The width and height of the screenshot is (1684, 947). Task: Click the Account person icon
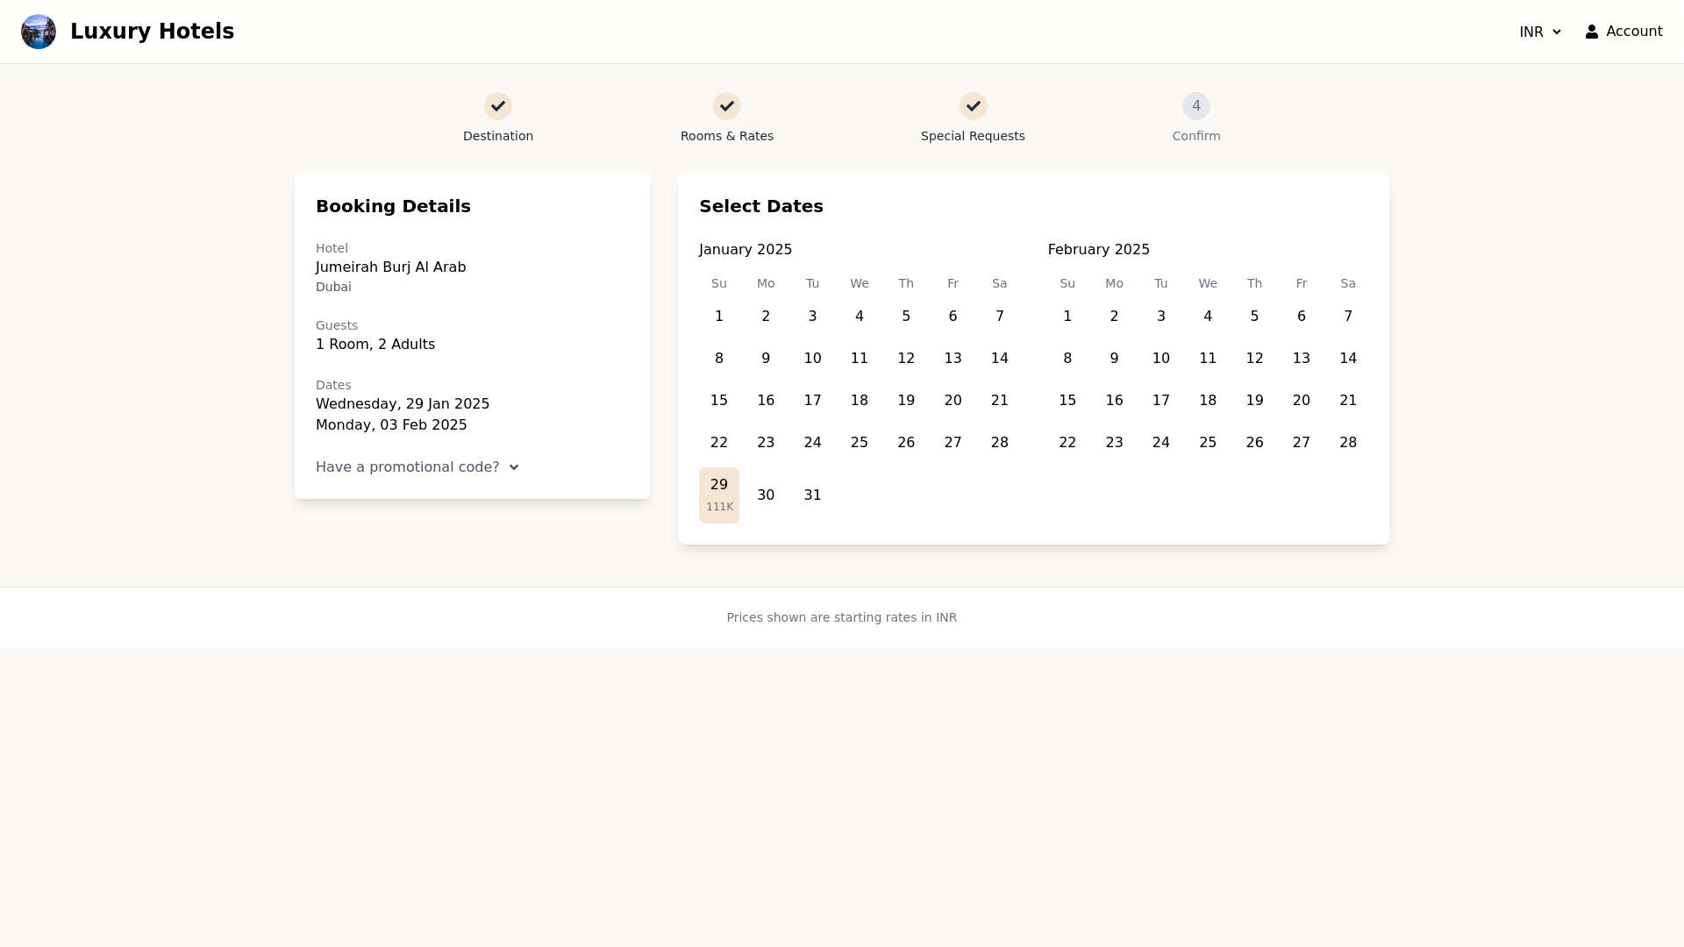click(1593, 32)
